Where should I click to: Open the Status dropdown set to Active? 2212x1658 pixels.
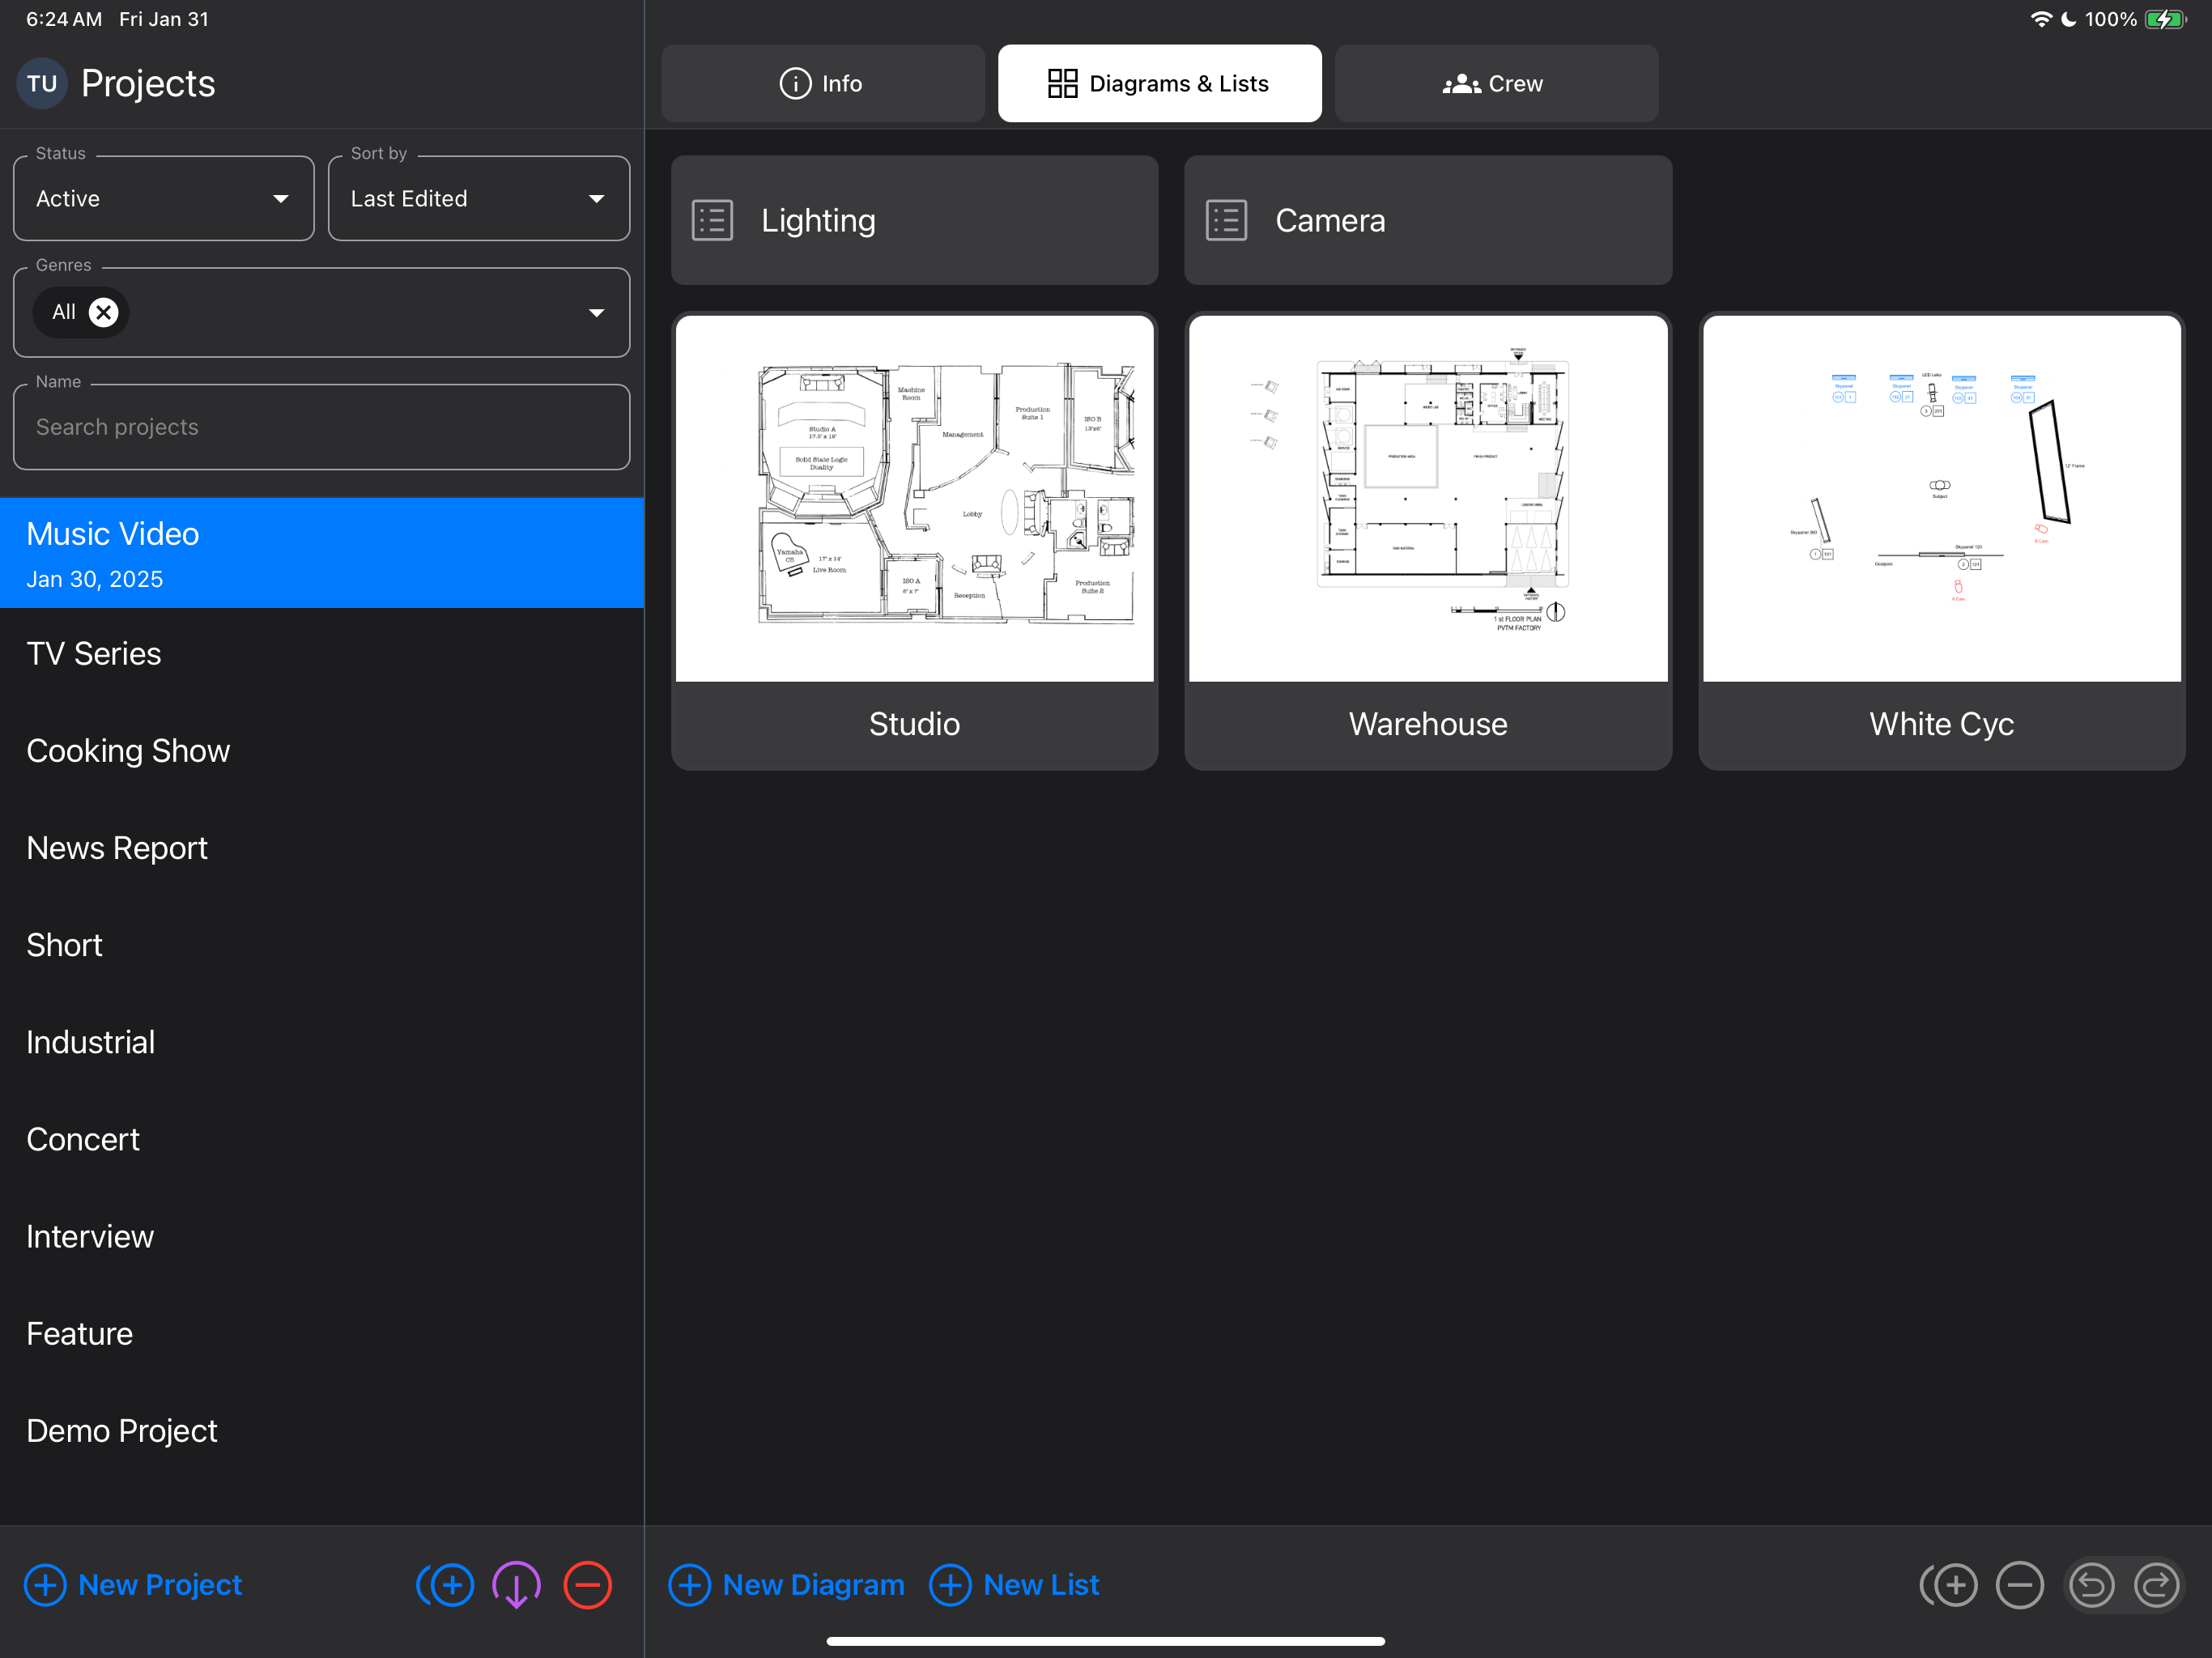[x=164, y=198]
